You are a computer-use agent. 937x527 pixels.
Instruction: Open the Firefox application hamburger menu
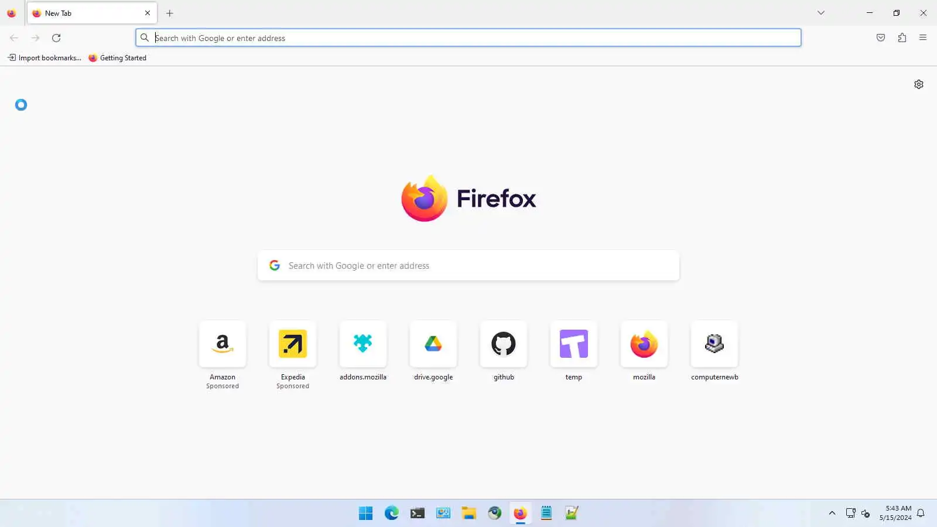click(923, 38)
